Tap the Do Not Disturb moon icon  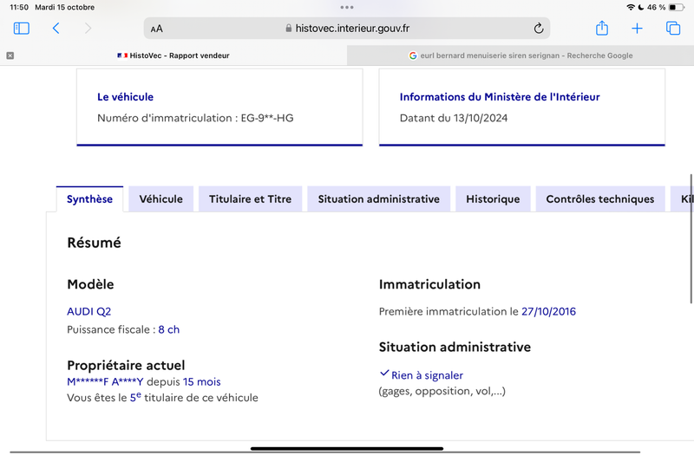(x=641, y=7)
